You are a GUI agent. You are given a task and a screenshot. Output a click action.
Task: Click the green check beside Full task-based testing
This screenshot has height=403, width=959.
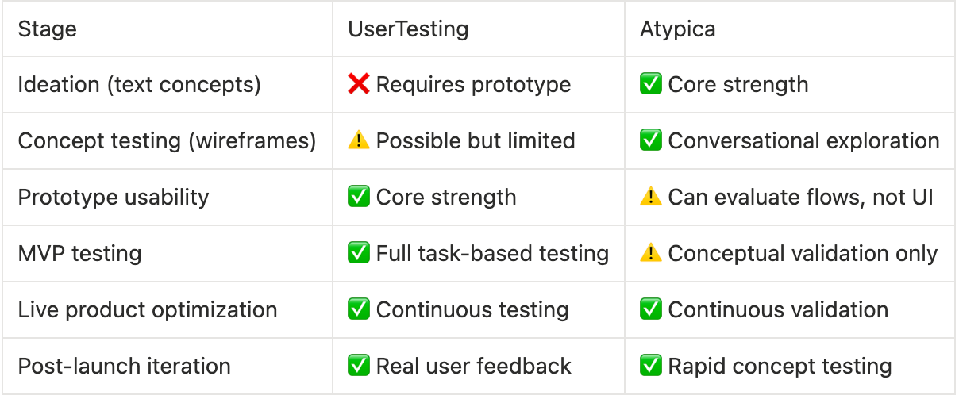359,253
